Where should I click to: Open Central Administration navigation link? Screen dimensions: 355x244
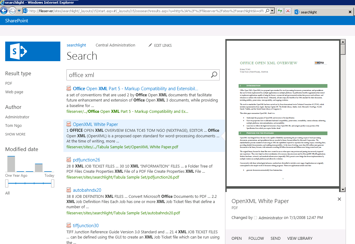tap(115, 45)
